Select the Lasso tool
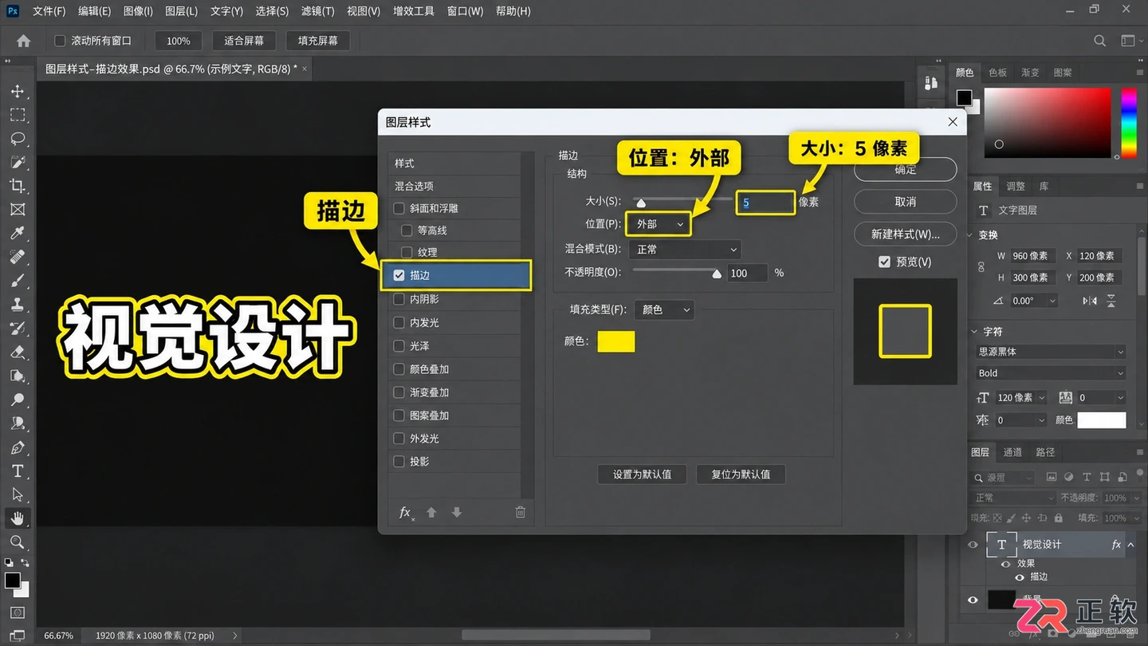Image resolution: width=1148 pixels, height=646 pixels. (x=18, y=139)
